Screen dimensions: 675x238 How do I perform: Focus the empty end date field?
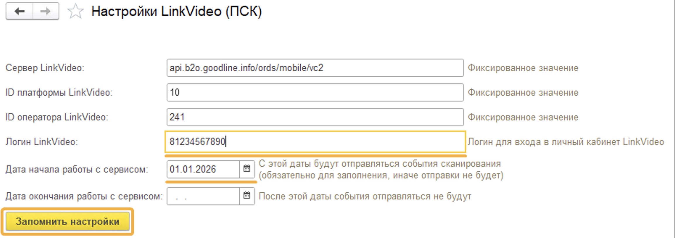click(x=203, y=196)
